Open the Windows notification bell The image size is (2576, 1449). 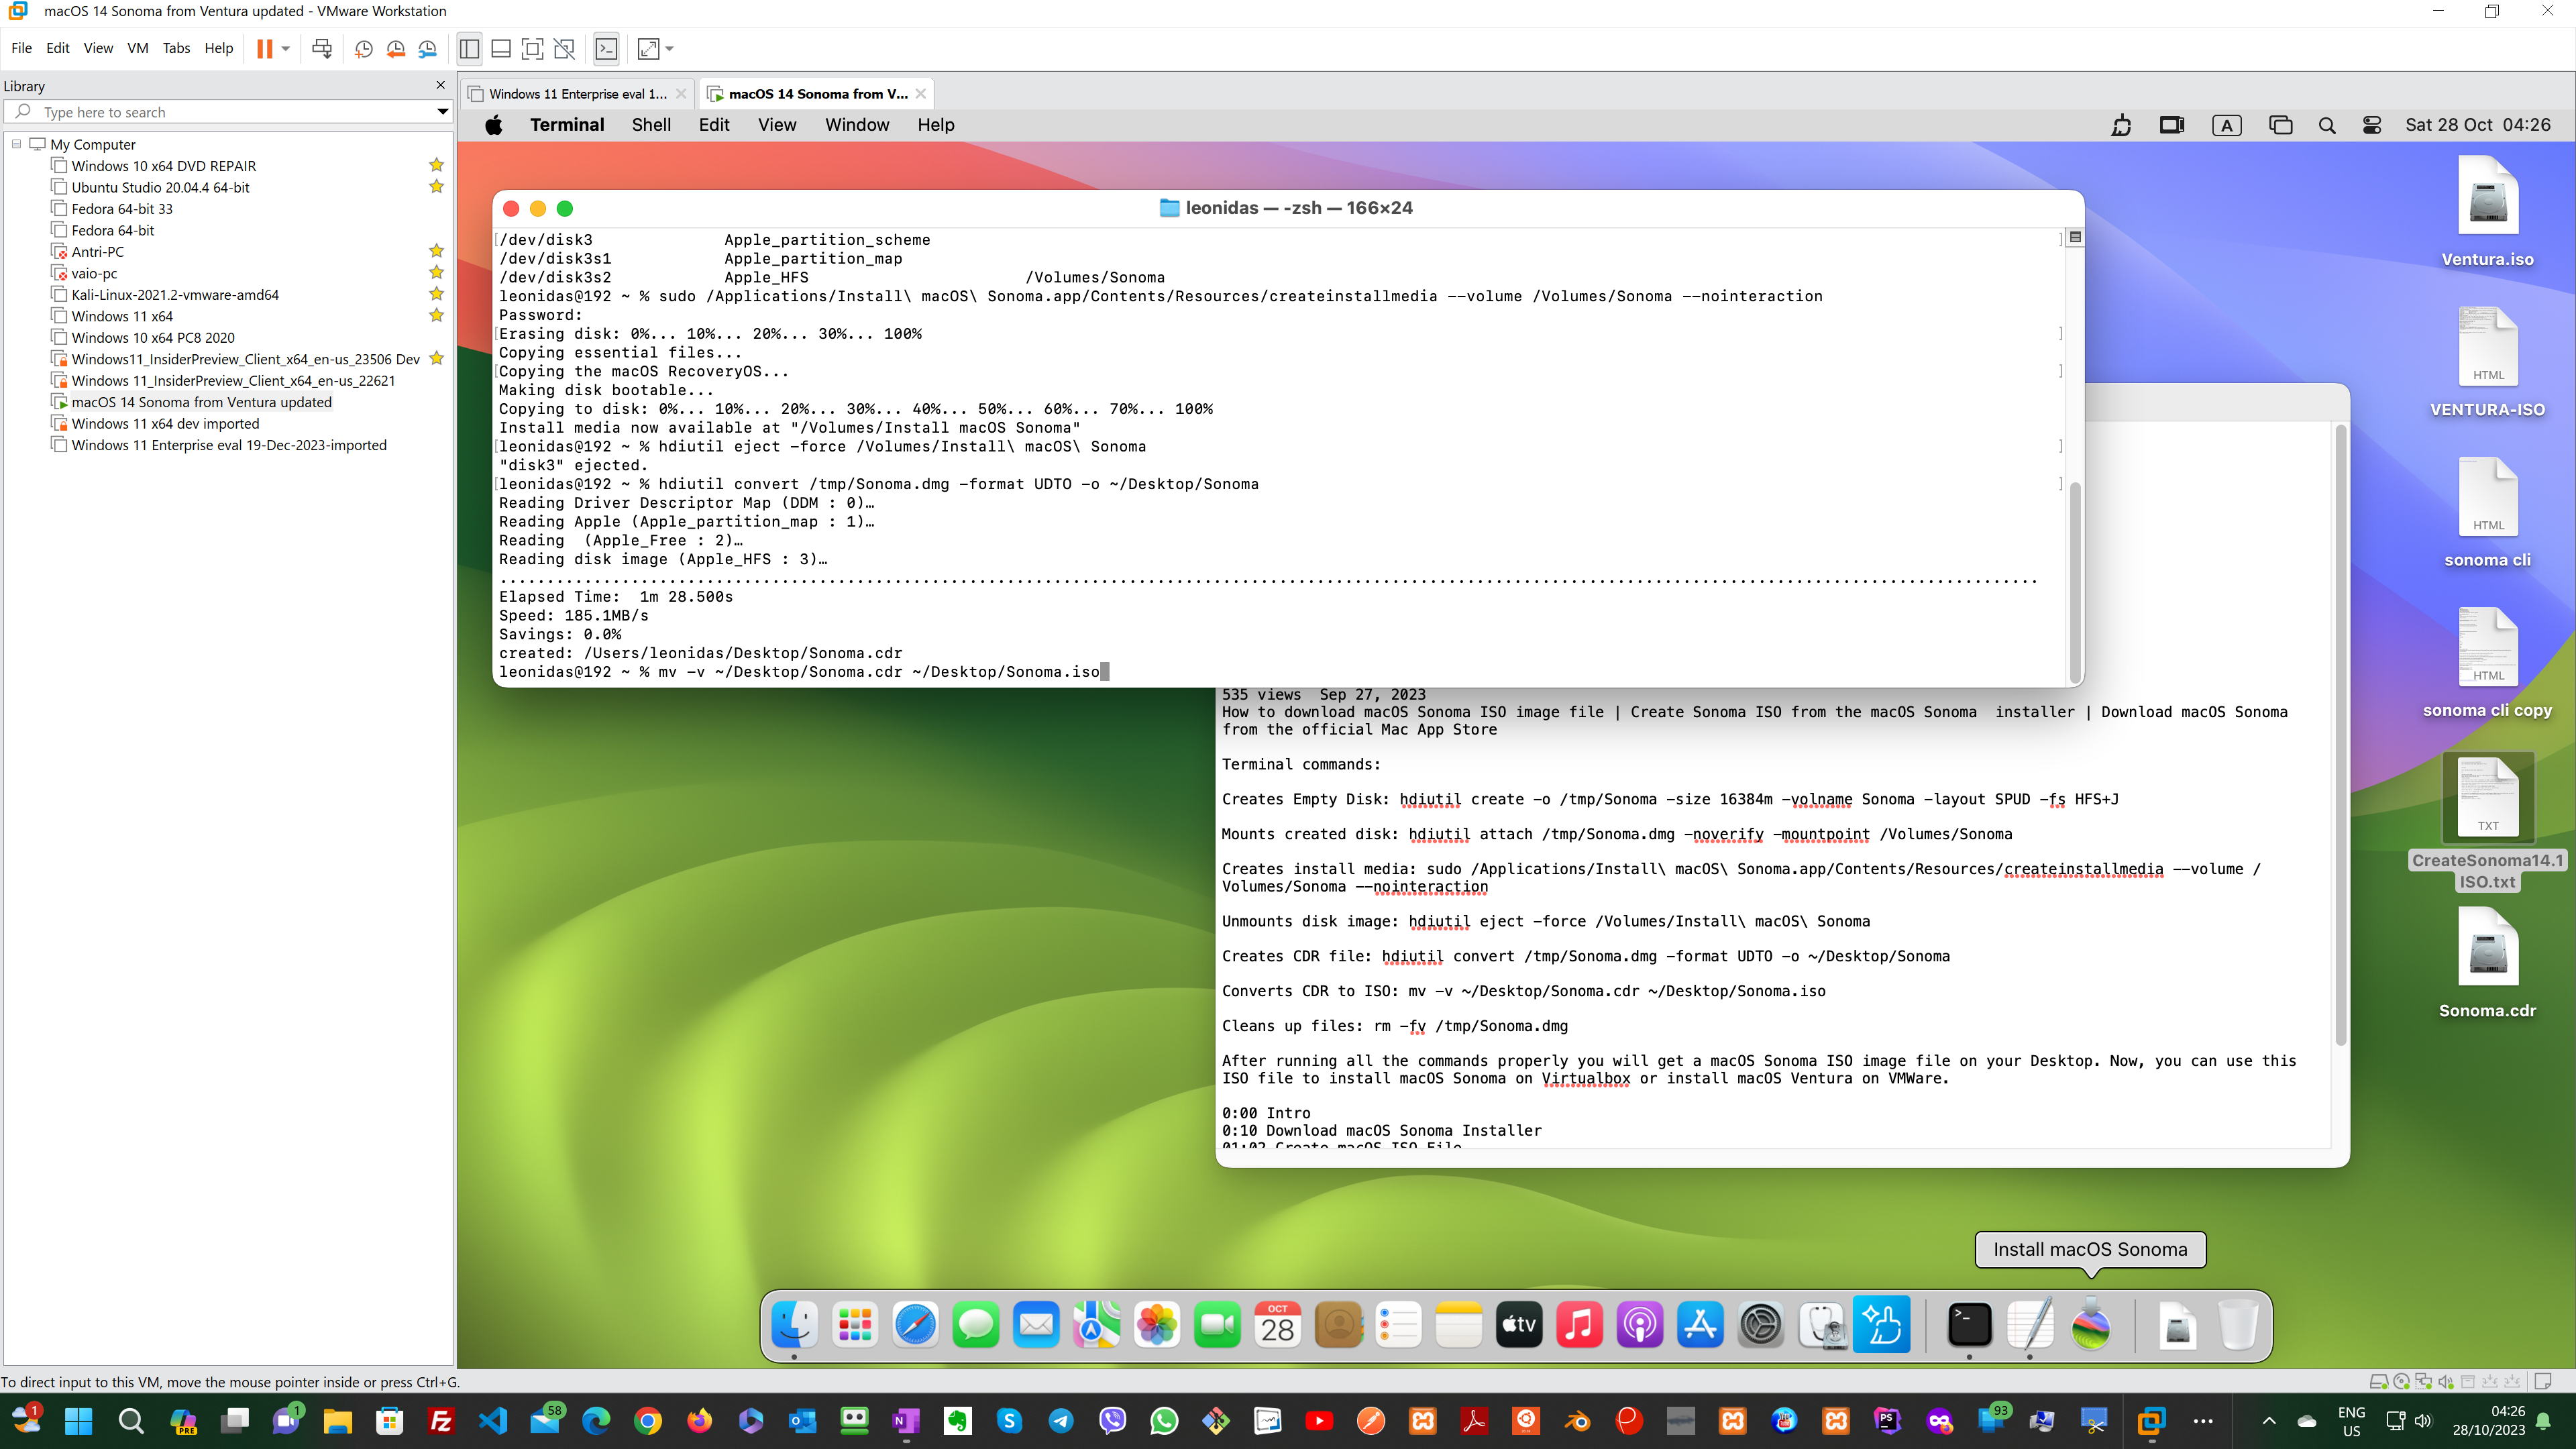pos(2544,1421)
